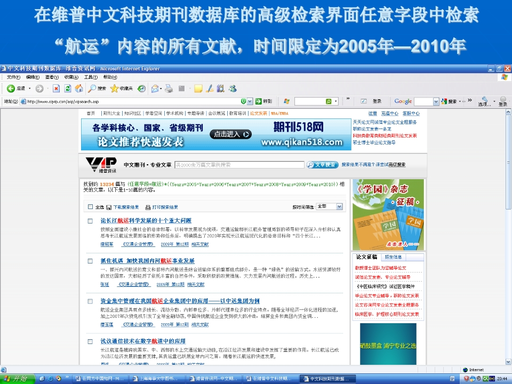The height and width of the screenshot is (384, 512).
Task: Open the 工具(T) menu
Action: click(91, 77)
